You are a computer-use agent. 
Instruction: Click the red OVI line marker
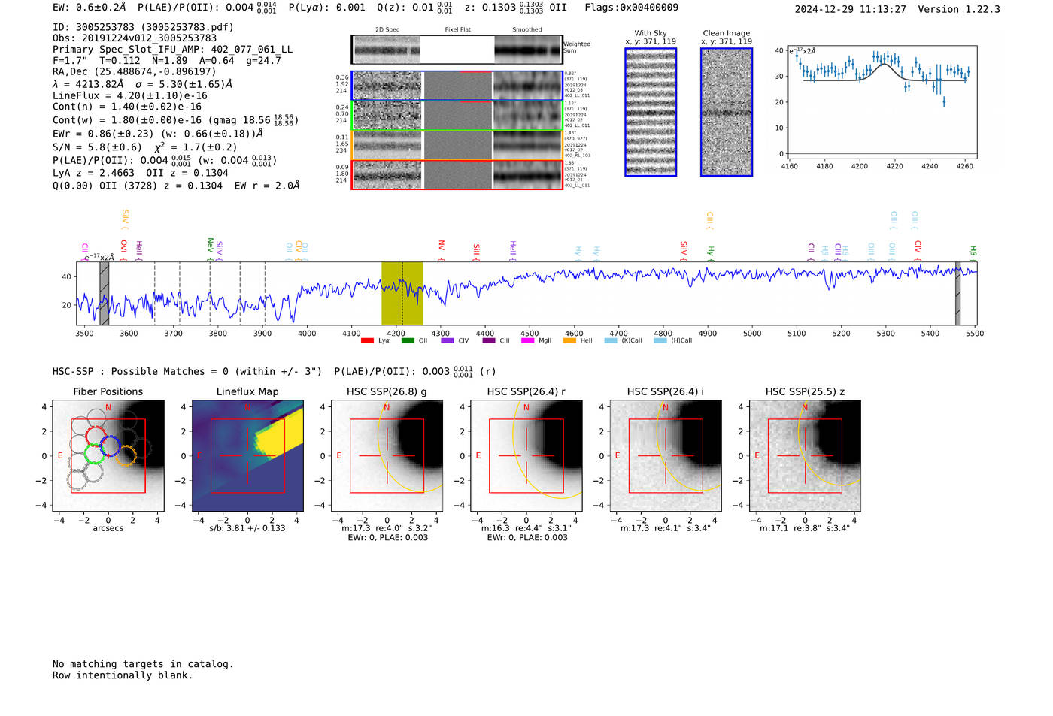tap(124, 249)
